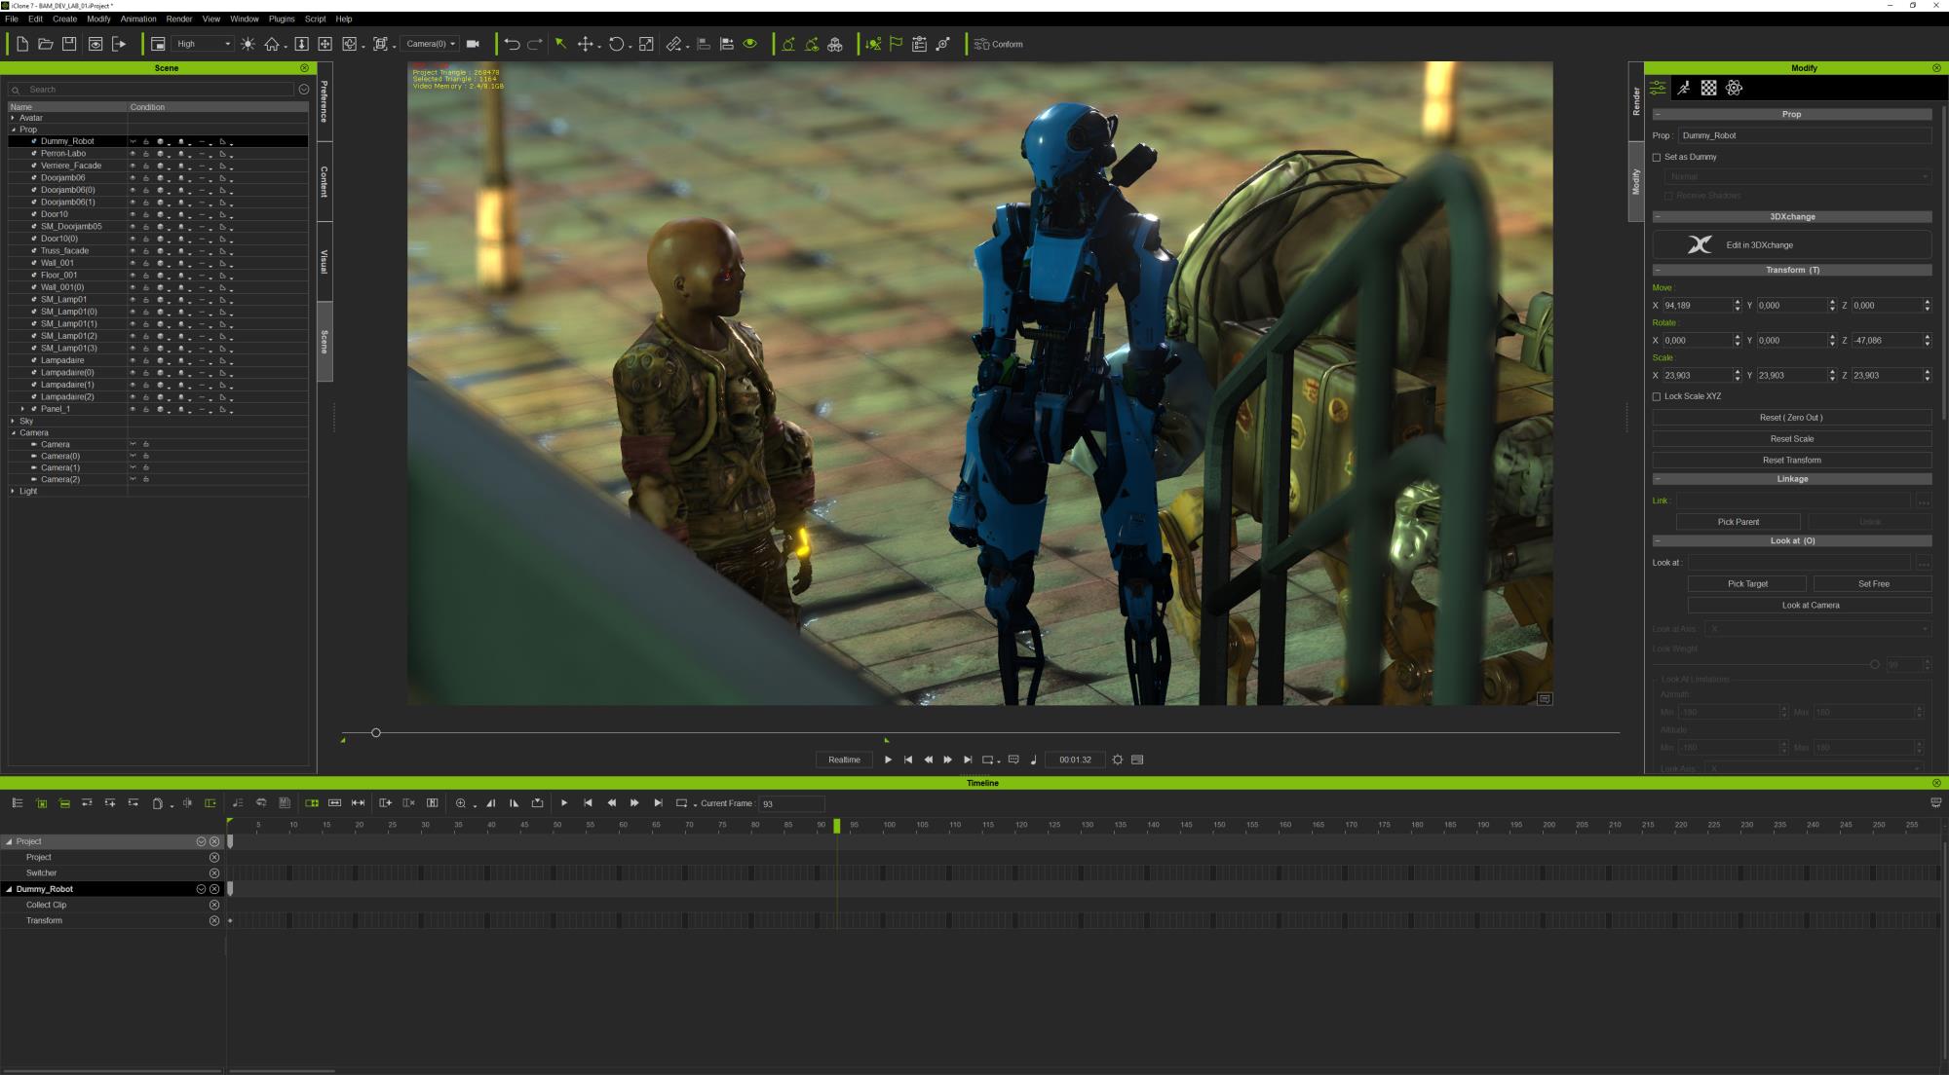Remove the Collect Clip track
This screenshot has width=1949, height=1075.
214,905
